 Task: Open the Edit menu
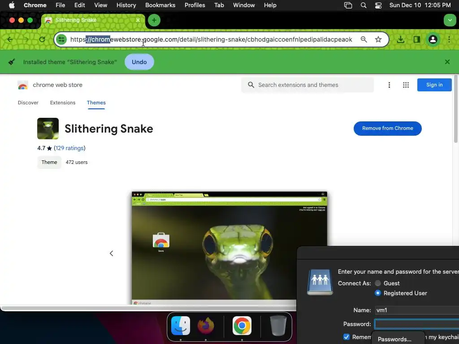point(79,5)
